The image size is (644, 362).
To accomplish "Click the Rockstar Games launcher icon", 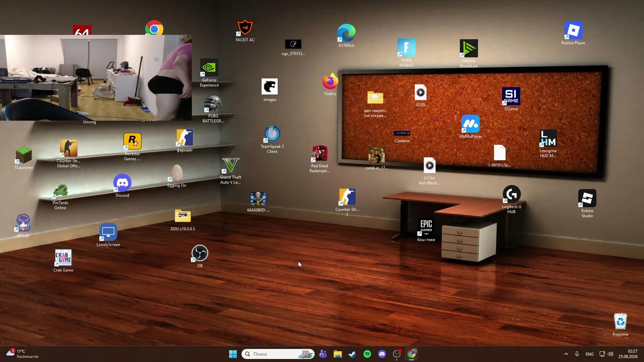I will point(132,147).
